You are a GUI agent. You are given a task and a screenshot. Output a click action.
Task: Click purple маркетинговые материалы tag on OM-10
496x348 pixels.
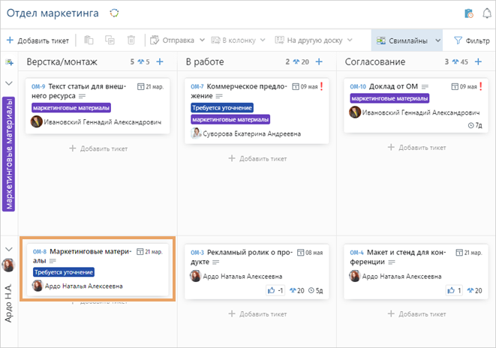click(x=389, y=98)
